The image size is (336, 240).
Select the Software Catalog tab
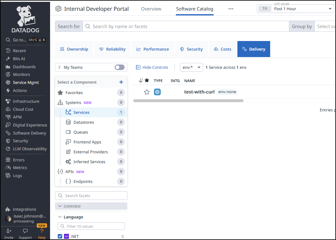194,9
